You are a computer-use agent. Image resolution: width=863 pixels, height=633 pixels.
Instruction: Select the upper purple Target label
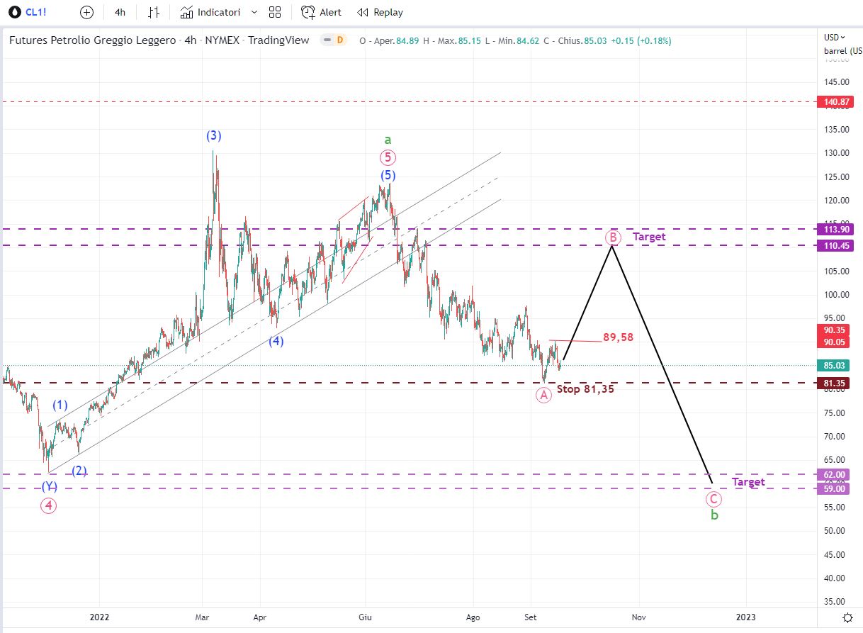(649, 237)
